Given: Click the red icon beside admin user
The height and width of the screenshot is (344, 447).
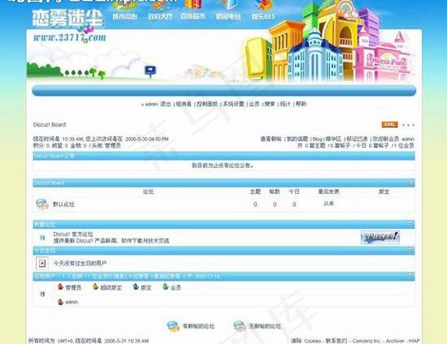Looking at the screenshot, I should 60,302.
